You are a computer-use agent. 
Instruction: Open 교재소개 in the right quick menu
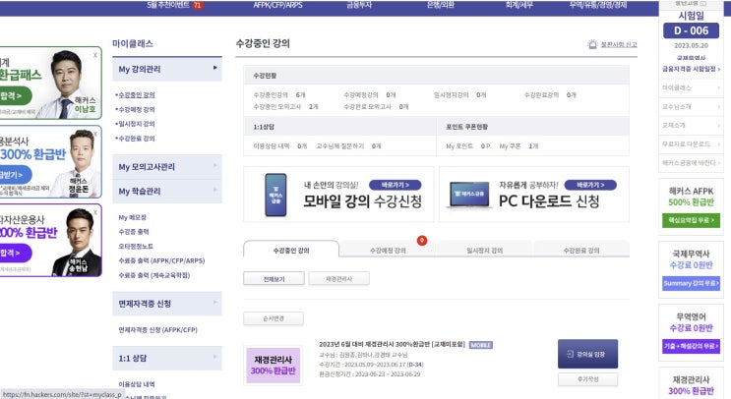coord(691,125)
